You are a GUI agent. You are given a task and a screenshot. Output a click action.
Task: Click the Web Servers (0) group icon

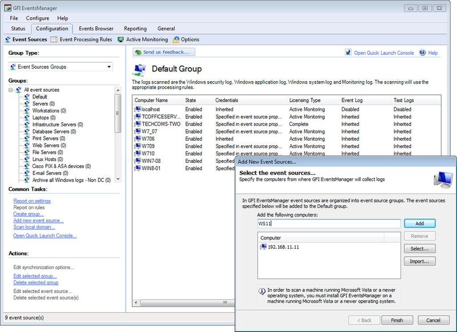tap(27, 146)
